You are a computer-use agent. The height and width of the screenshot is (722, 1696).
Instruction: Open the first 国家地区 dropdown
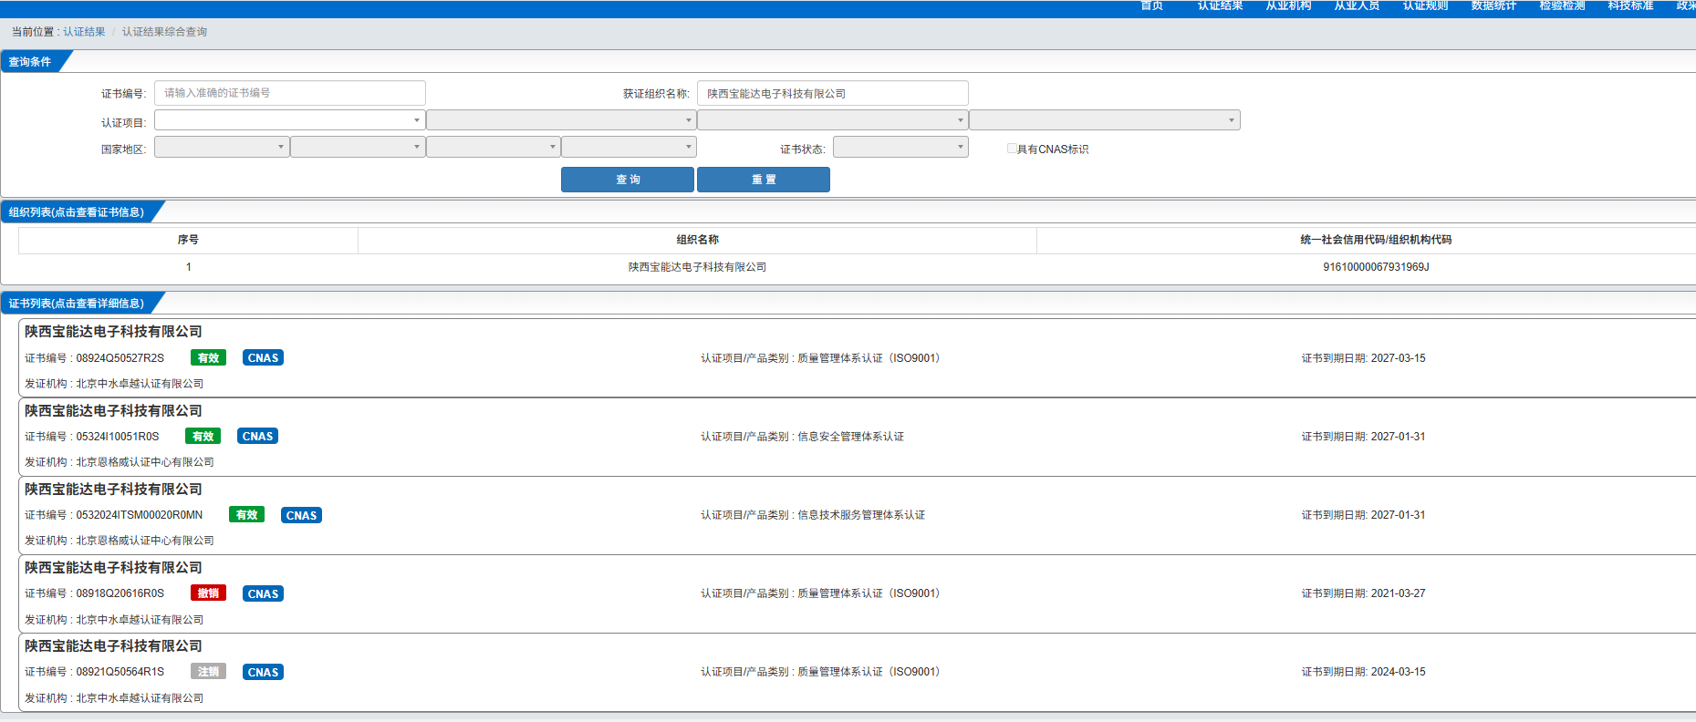[x=222, y=147]
